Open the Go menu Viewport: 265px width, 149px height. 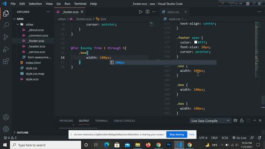pos(58,4)
